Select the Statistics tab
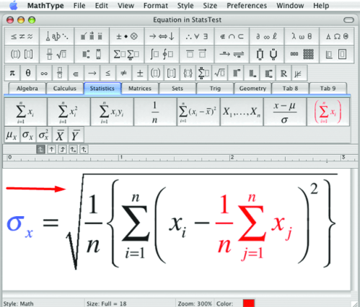The height and width of the screenshot is (307, 360). coord(102,89)
